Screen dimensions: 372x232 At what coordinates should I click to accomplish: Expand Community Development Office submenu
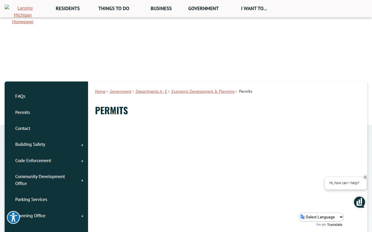coord(82,180)
